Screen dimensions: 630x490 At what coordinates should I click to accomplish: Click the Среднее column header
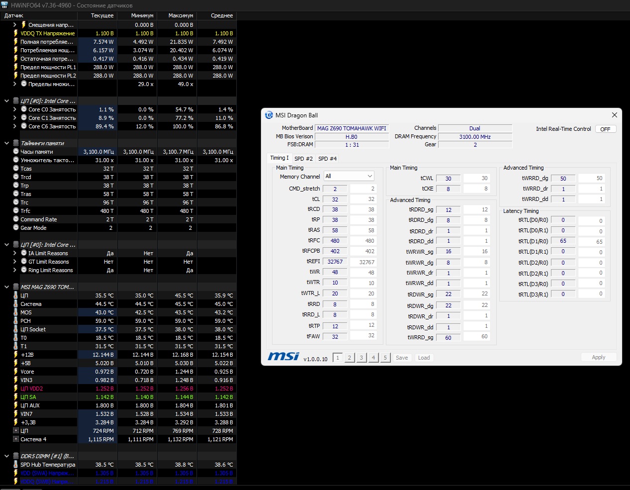217,15
